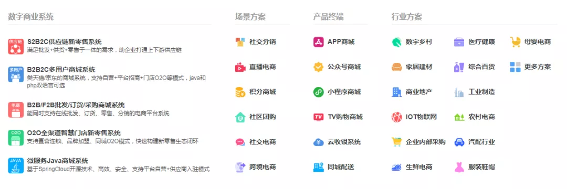Image resolution: width=567 pixels, height=189 pixels.
Task: Click the 跨境电商 globe icon
Action: (240, 167)
